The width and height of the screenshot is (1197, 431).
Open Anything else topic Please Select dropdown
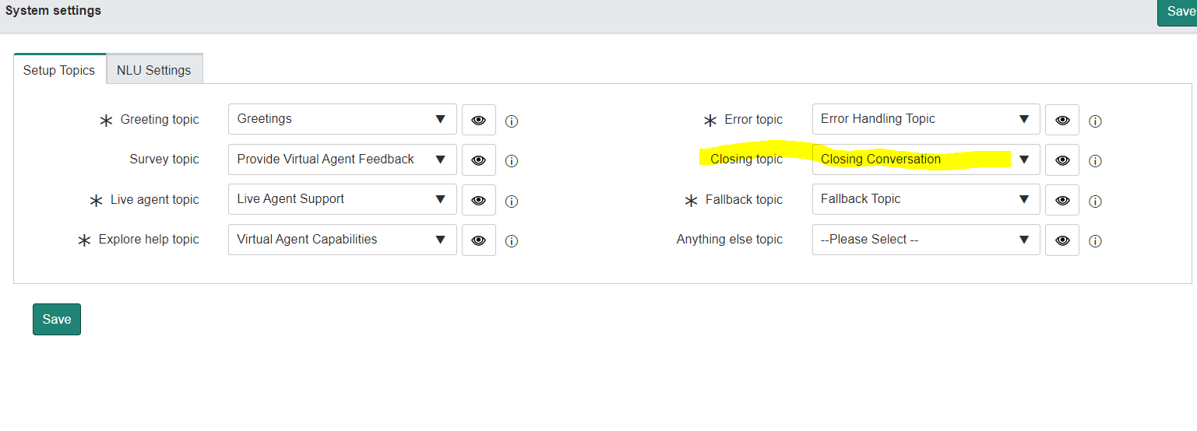(926, 240)
